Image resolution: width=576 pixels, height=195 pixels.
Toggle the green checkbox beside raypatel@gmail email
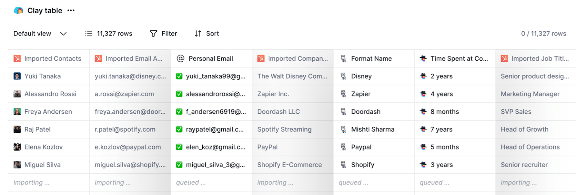pyautogui.click(x=179, y=129)
